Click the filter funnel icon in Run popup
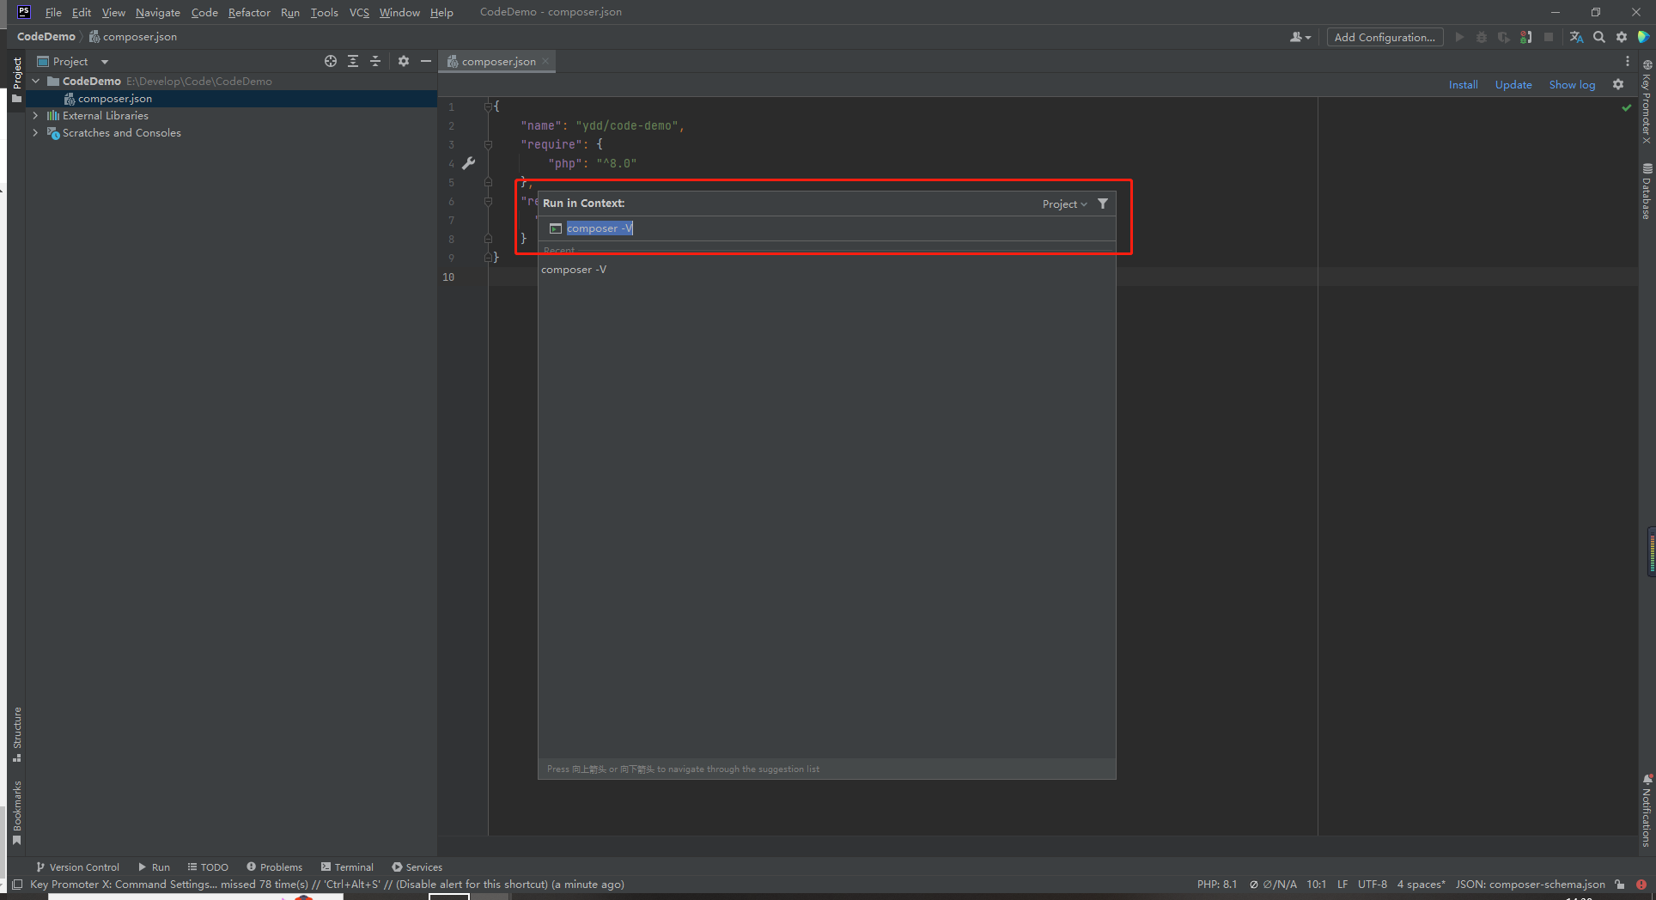Screen dimensions: 1656x900 [1103, 204]
